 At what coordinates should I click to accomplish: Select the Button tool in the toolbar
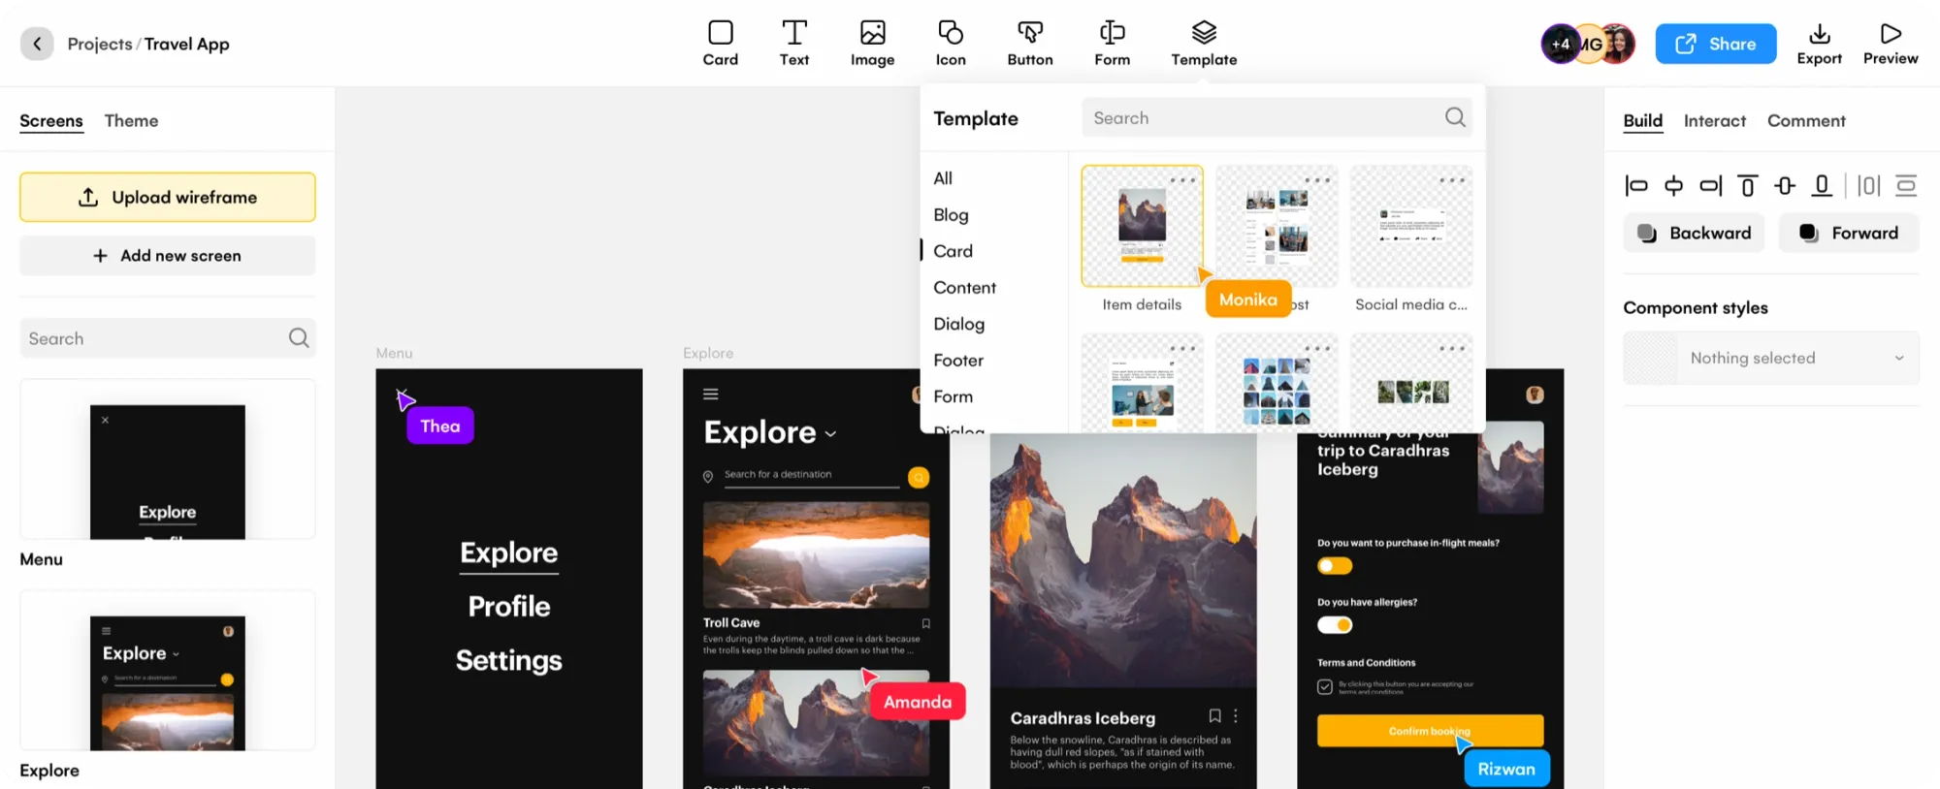(1030, 44)
